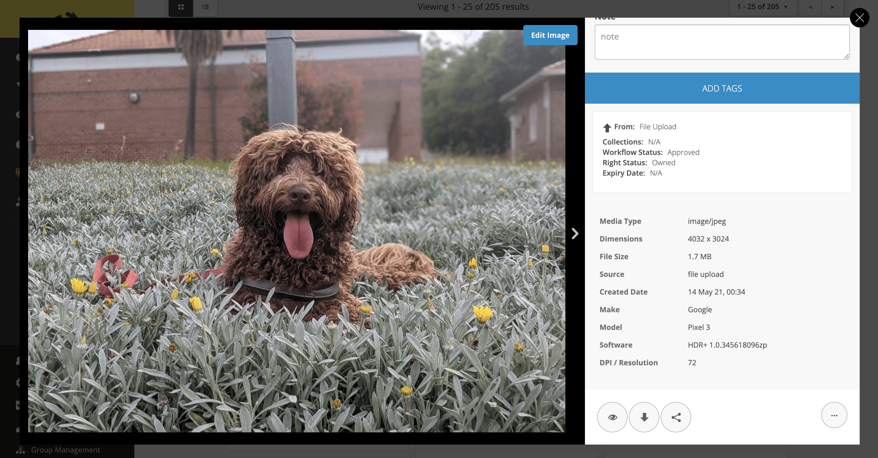This screenshot has width=878, height=458.
Task: Open the 1 - 25 of 205 dropdown
Action: [763, 7]
